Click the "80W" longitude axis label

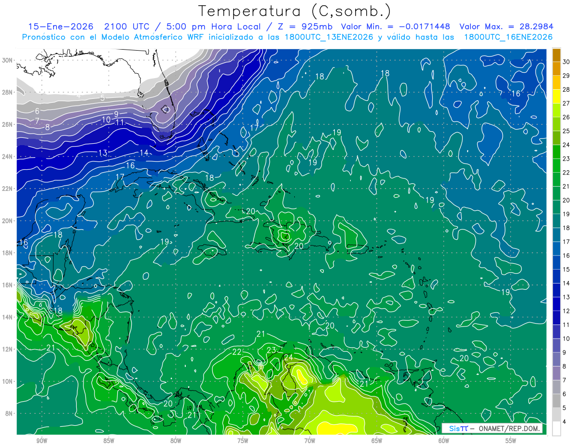click(x=176, y=441)
